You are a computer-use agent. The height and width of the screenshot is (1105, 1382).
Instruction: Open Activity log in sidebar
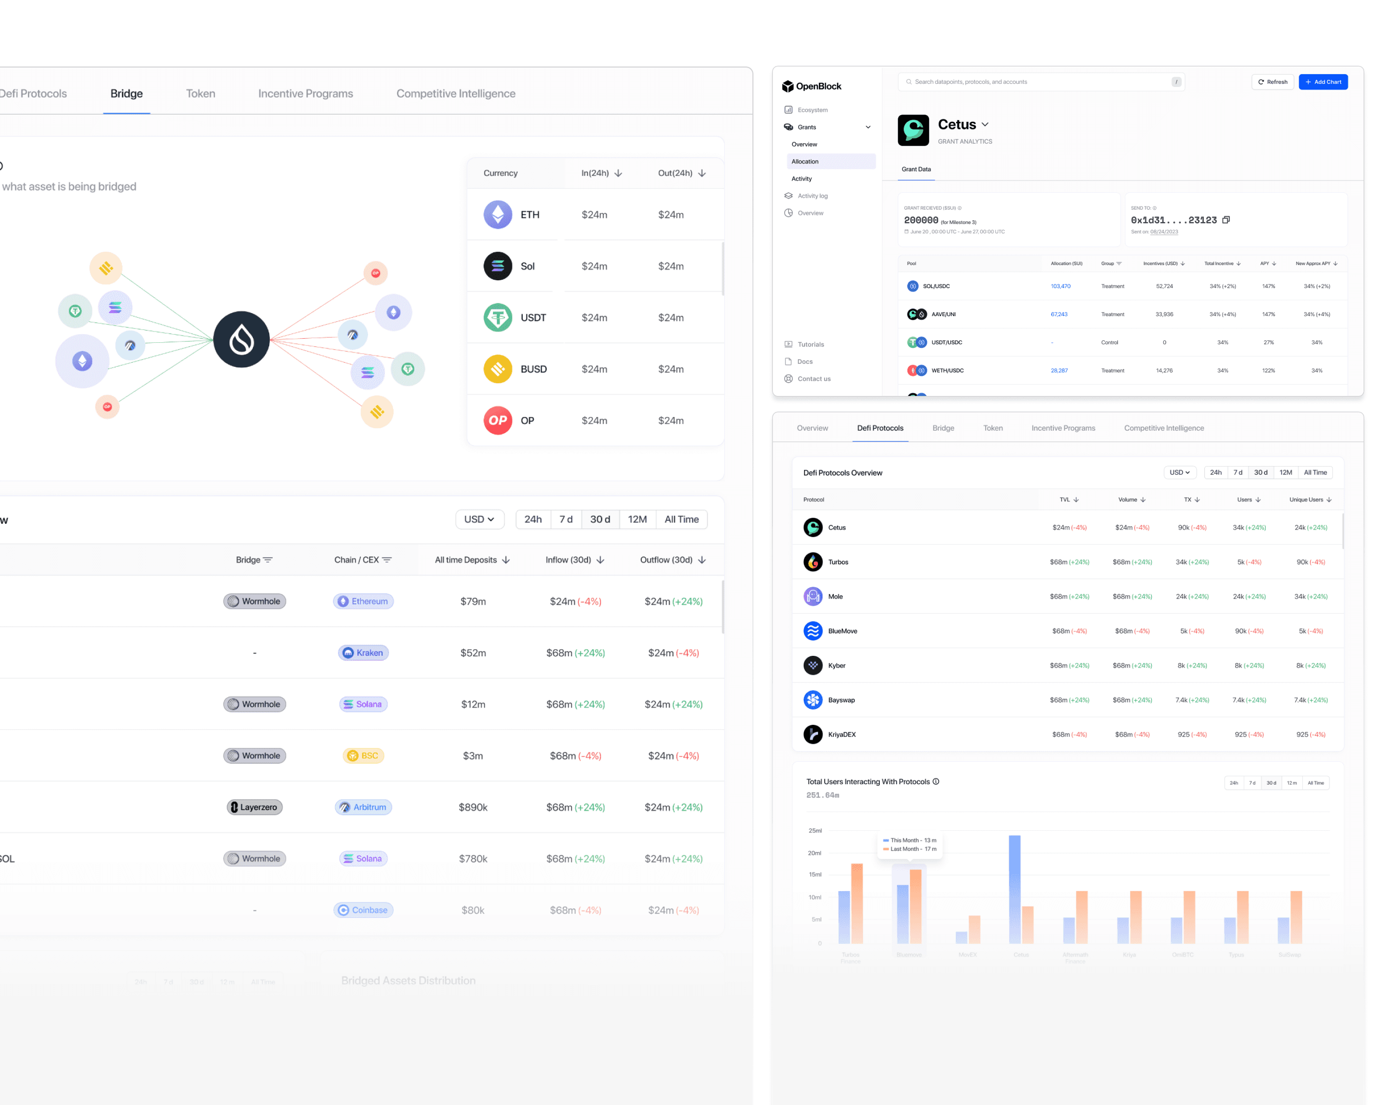[x=812, y=196]
